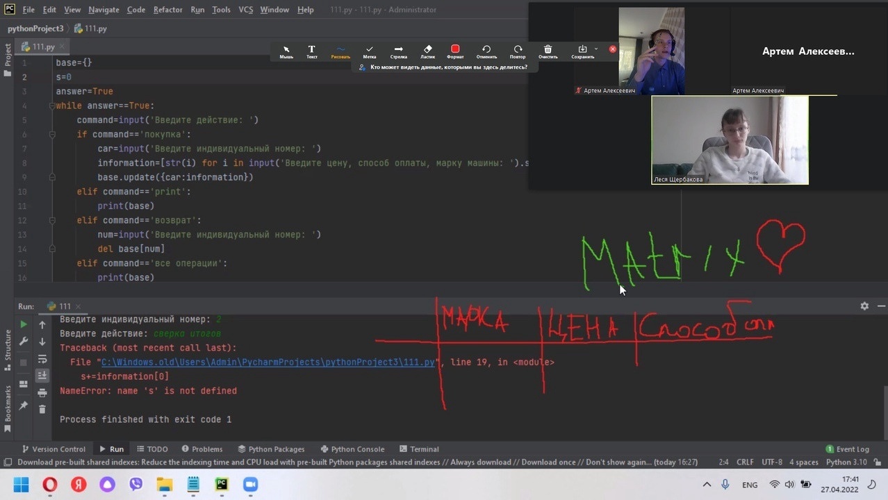Click the Print icon in Run panel
Viewport: 888px width, 500px height.
point(42,393)
